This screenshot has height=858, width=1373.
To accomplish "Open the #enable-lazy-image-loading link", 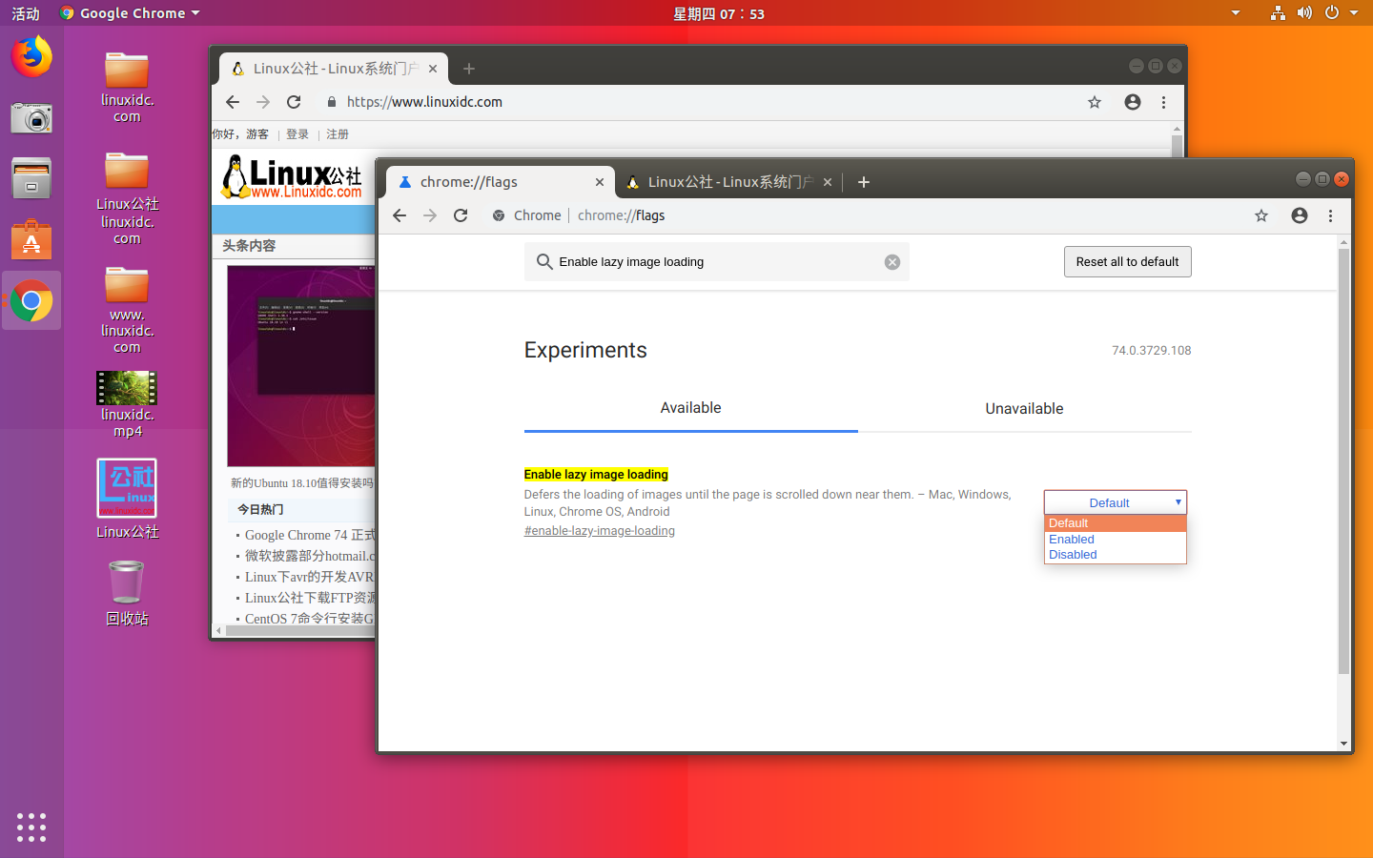I will click(600, 531).
